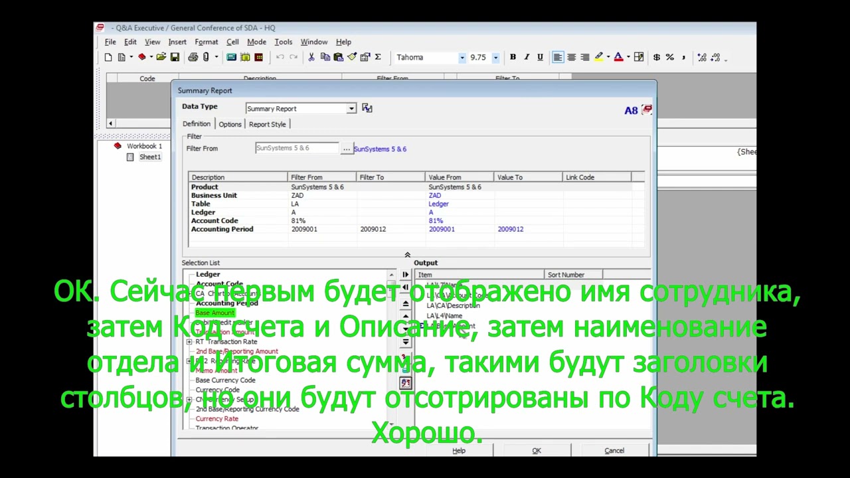Open cell borders toolbar icon
Image resolution: width=850 pixels, height=478 pixels.
coord(639,57)
